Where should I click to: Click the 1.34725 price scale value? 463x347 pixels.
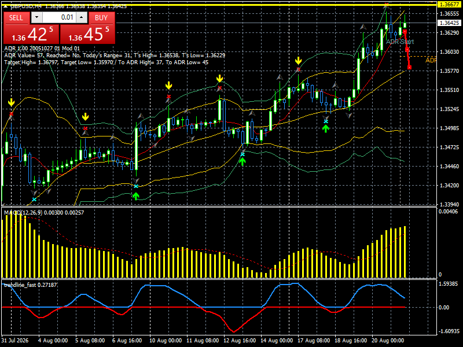pos(449,147)
